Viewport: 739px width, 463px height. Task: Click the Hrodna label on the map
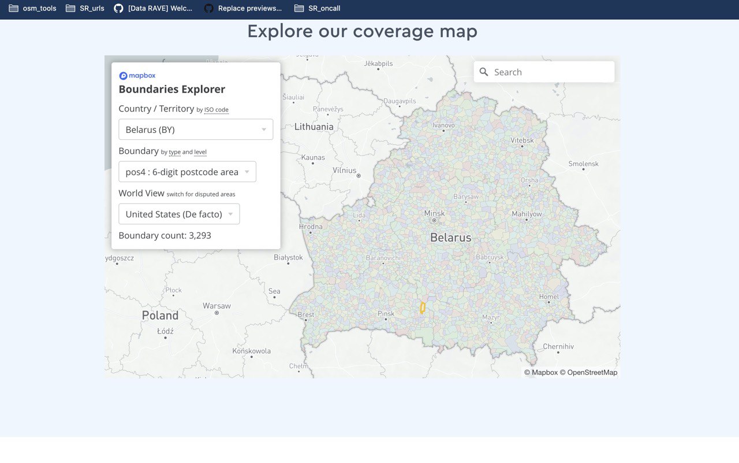click(311, 227)
